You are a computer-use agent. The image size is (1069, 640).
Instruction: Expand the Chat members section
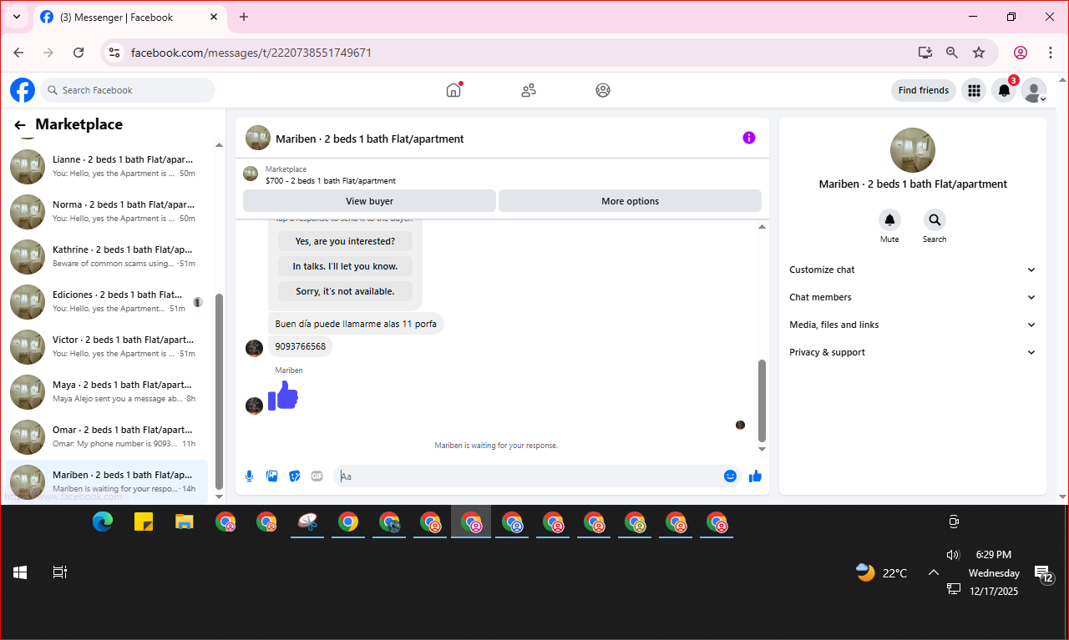(x=912, y=297)
